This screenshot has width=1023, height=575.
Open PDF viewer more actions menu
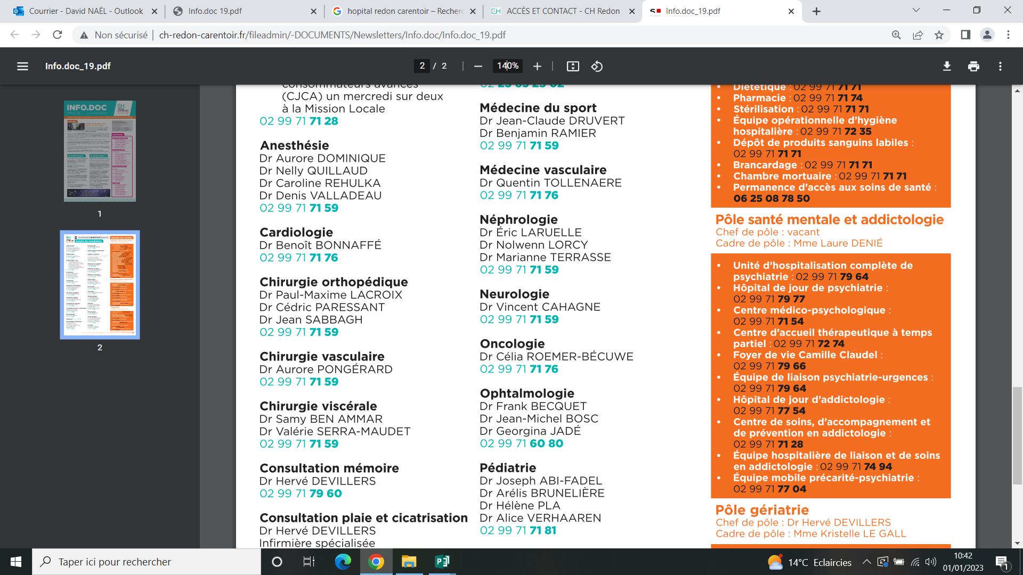[1000, 67]
